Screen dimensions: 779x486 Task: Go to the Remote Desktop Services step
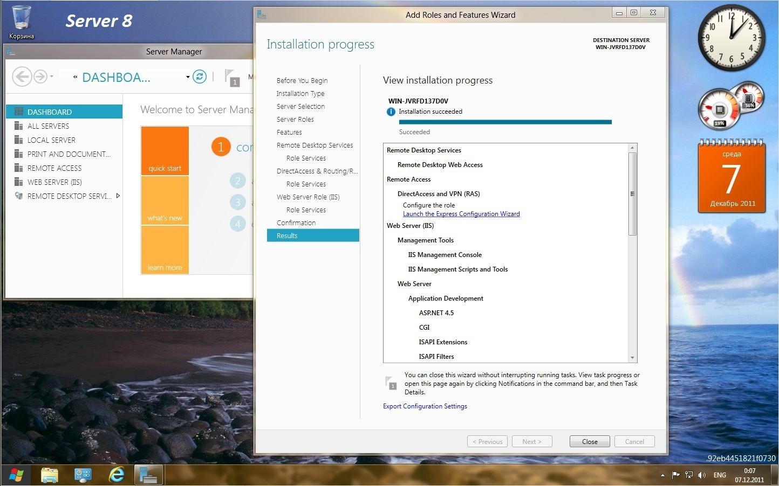pos(315,145)
